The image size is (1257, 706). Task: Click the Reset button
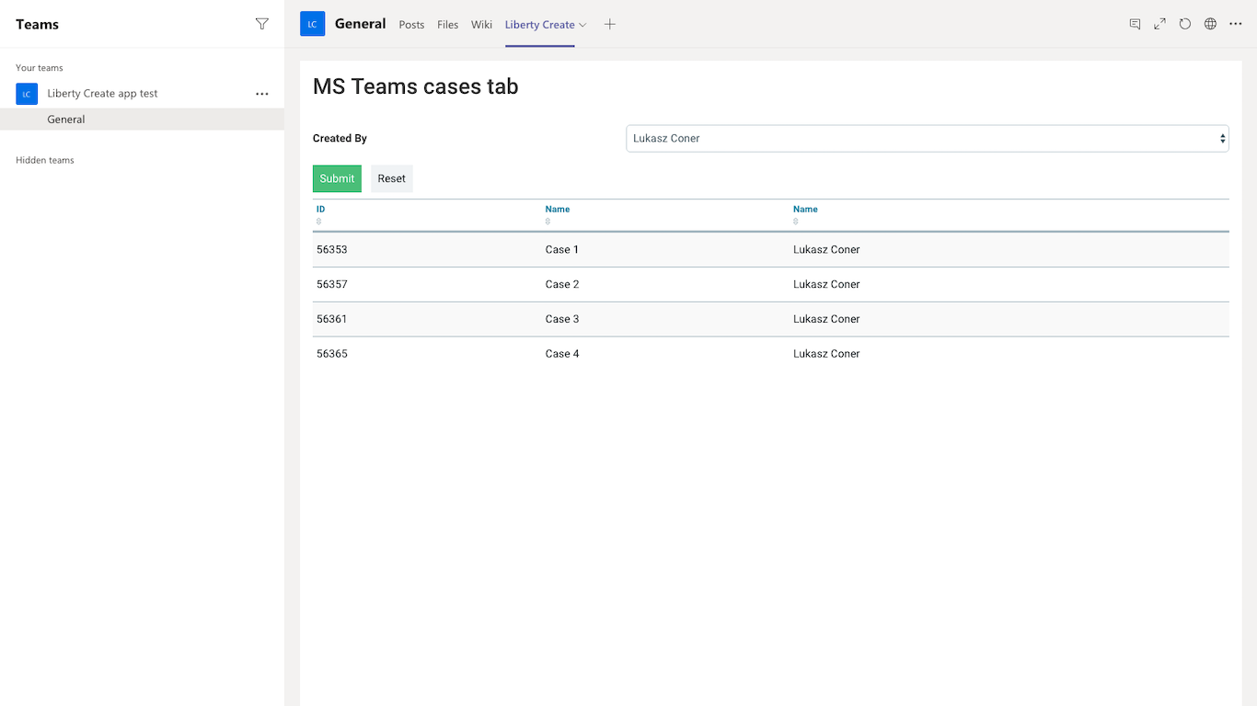(392, 178)
